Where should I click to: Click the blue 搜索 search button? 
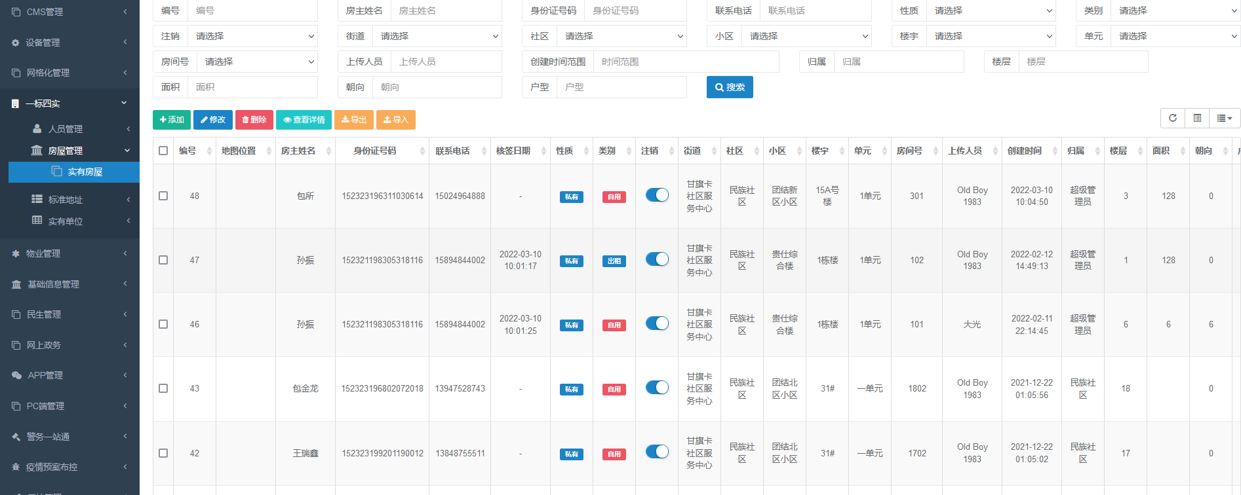click(x=729, y=87)
